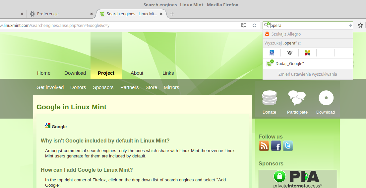Open the Donors page link
Viewport: 366px width, 188px height.
78,87
